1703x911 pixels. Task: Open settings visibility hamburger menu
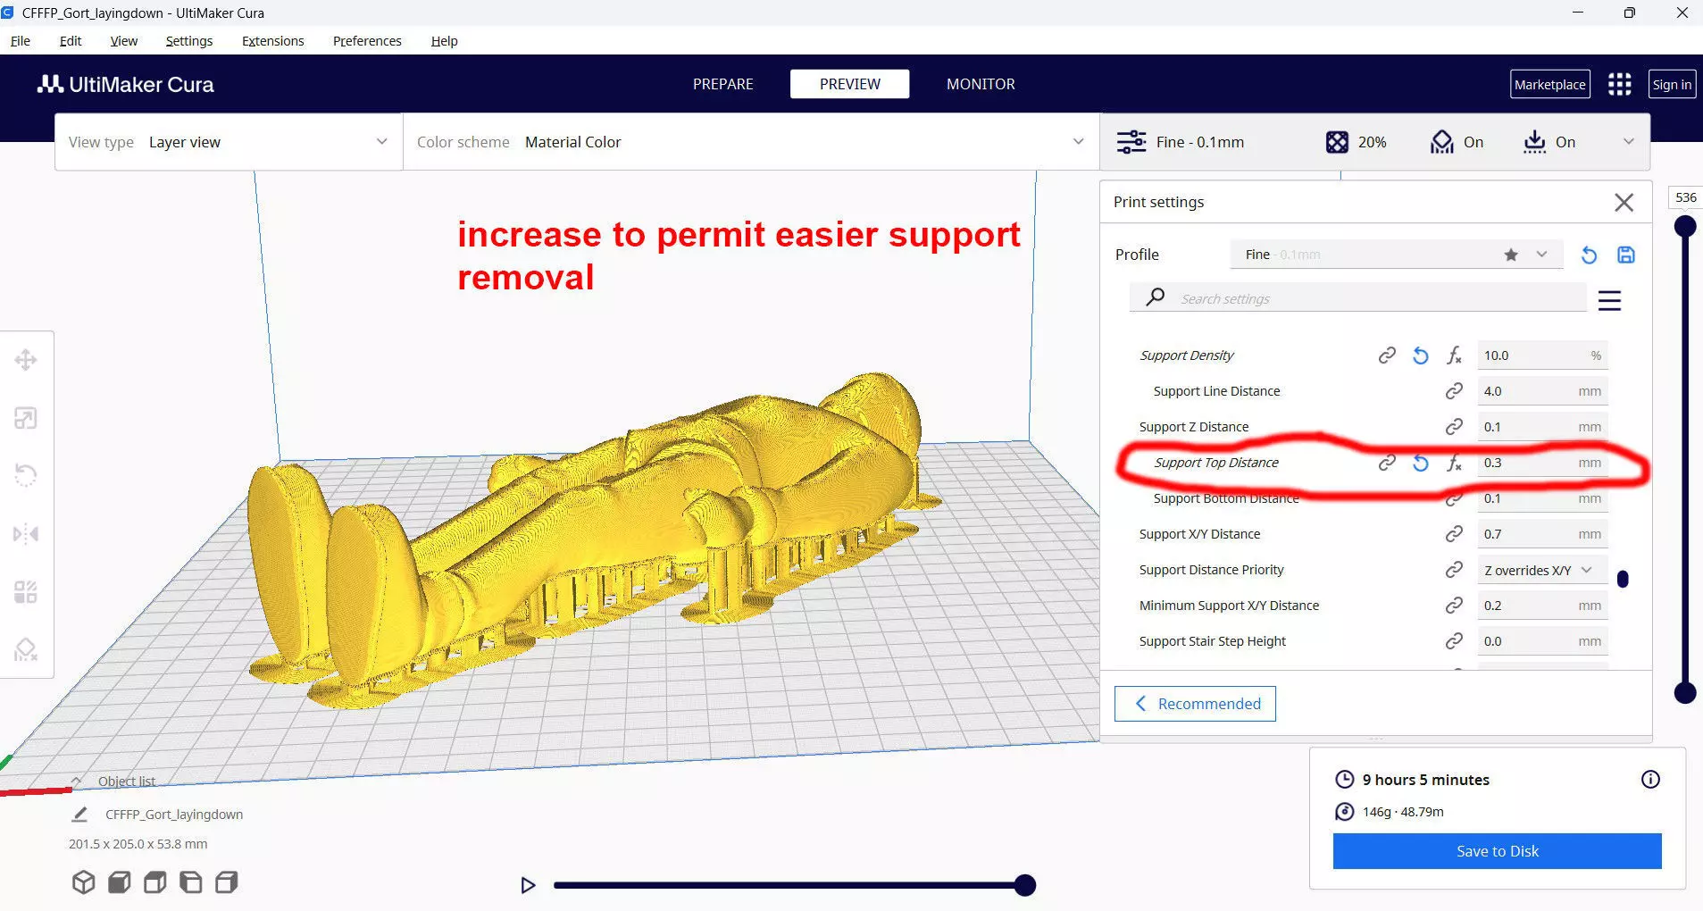point(1609,300)
